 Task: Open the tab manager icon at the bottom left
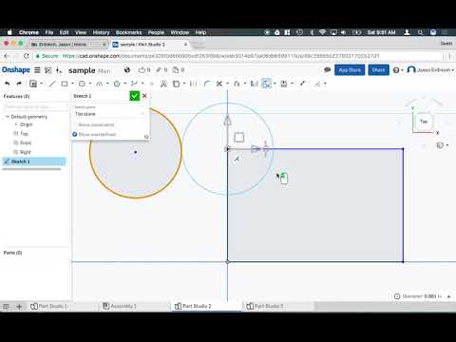(6, 306)
